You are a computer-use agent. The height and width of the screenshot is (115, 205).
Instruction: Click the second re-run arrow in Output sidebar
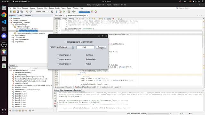[55, 96]
